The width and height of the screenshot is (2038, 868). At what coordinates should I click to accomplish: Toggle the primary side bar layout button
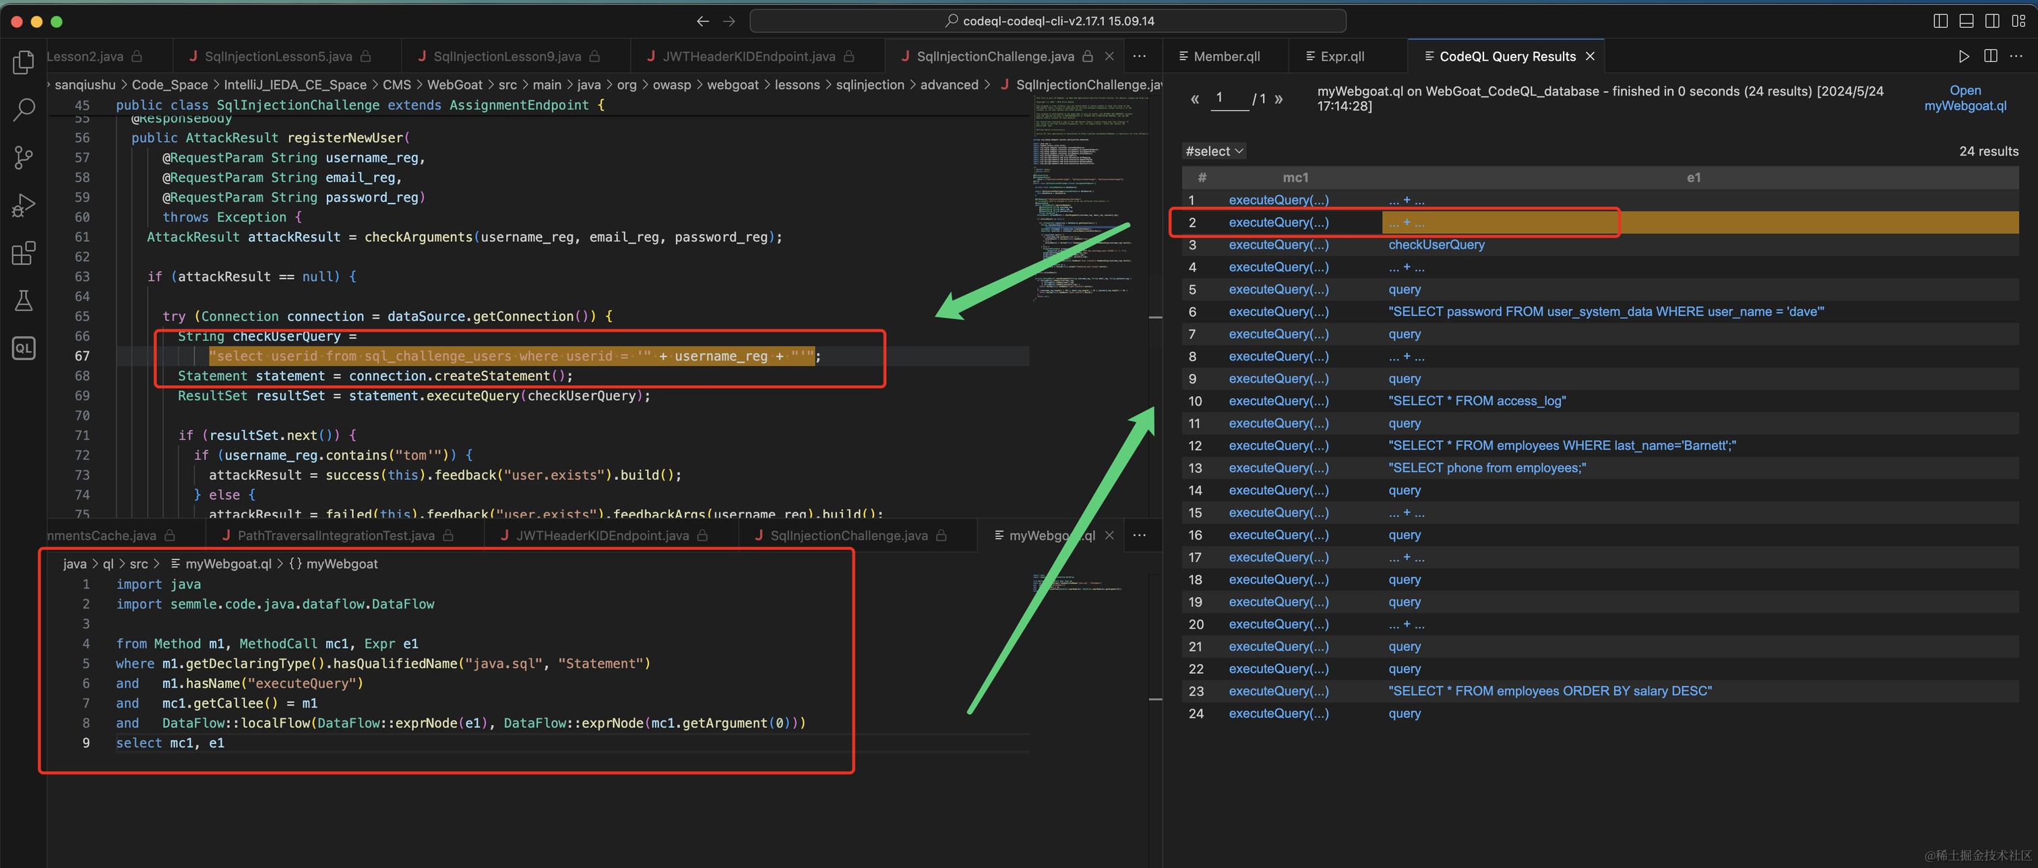pyautogui.click(x=1940, y=22)
